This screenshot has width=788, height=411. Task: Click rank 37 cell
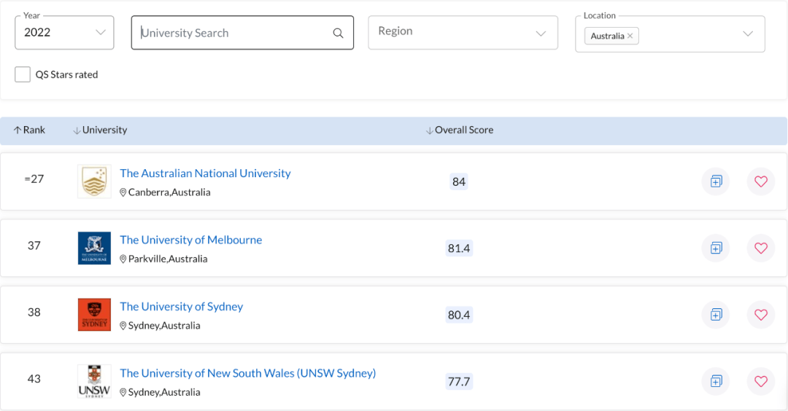click(x=34, y=246)
